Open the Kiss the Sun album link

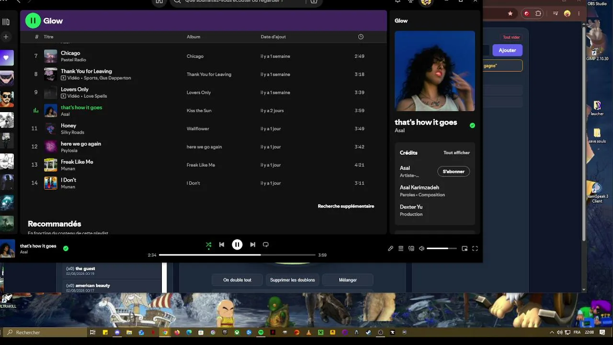[199, 111]
